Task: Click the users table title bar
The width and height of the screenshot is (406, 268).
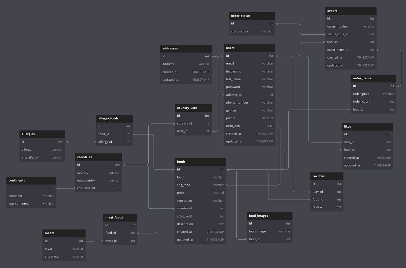Action: coord(249,48)
